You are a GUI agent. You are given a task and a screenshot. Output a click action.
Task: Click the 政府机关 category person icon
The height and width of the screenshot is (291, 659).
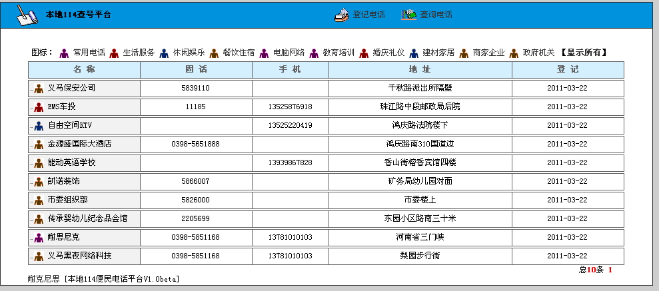[x=514, y=53]
